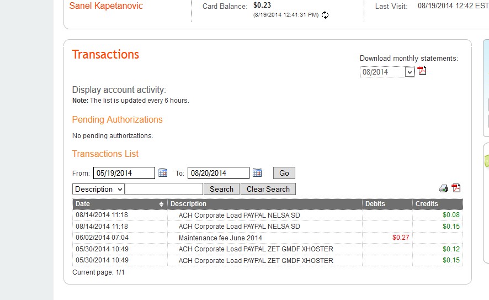This screenshot has width=489, height=300.
Task: Open the To date calendar picker
Action: 257,173
